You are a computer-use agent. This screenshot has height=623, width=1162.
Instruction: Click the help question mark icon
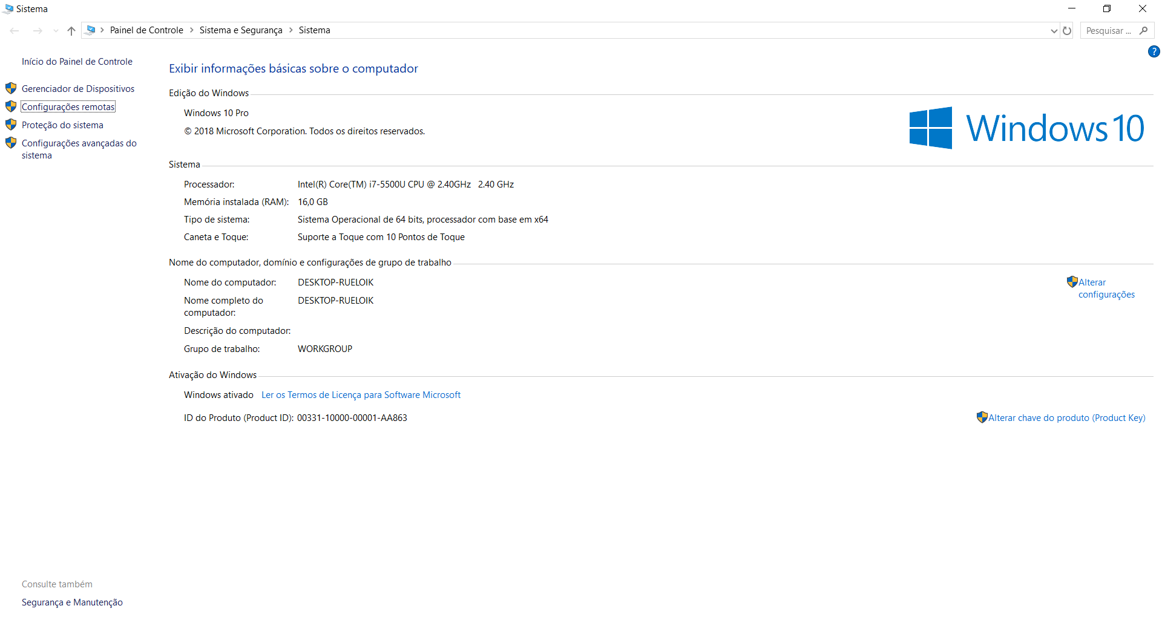coord(1154,52)
